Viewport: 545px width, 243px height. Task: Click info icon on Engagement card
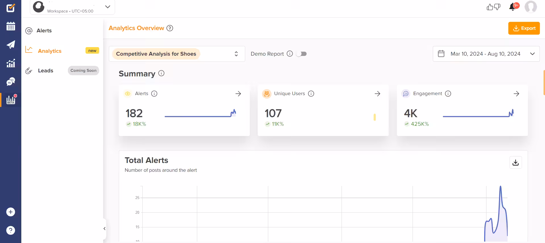(x=448, y=93)
